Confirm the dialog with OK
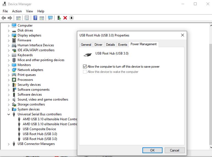The width and height of the screenshot is (212, 157). point(152,150)
